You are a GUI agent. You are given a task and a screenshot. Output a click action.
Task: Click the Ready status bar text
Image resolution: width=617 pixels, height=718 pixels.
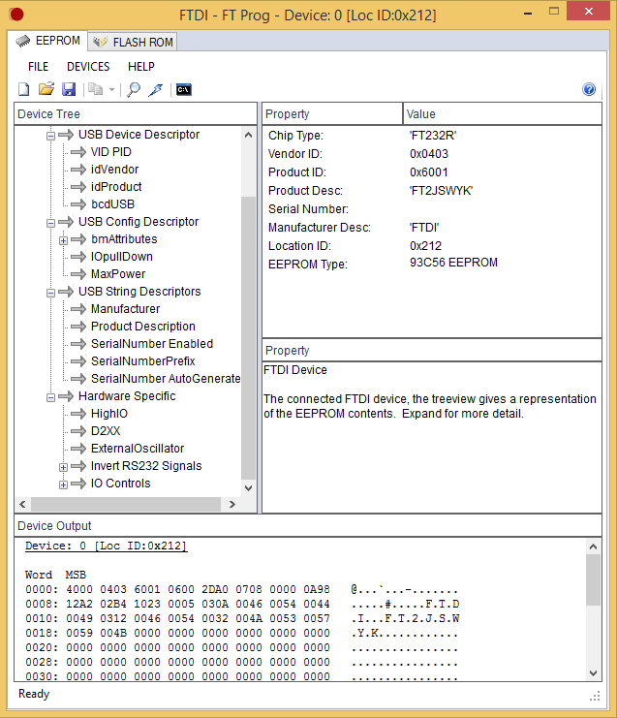34,694
